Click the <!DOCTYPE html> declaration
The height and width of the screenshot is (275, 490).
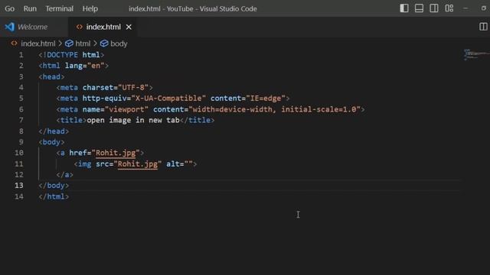click(x=71, y=55)
